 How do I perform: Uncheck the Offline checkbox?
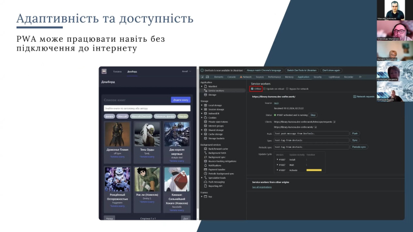[253, 89]
